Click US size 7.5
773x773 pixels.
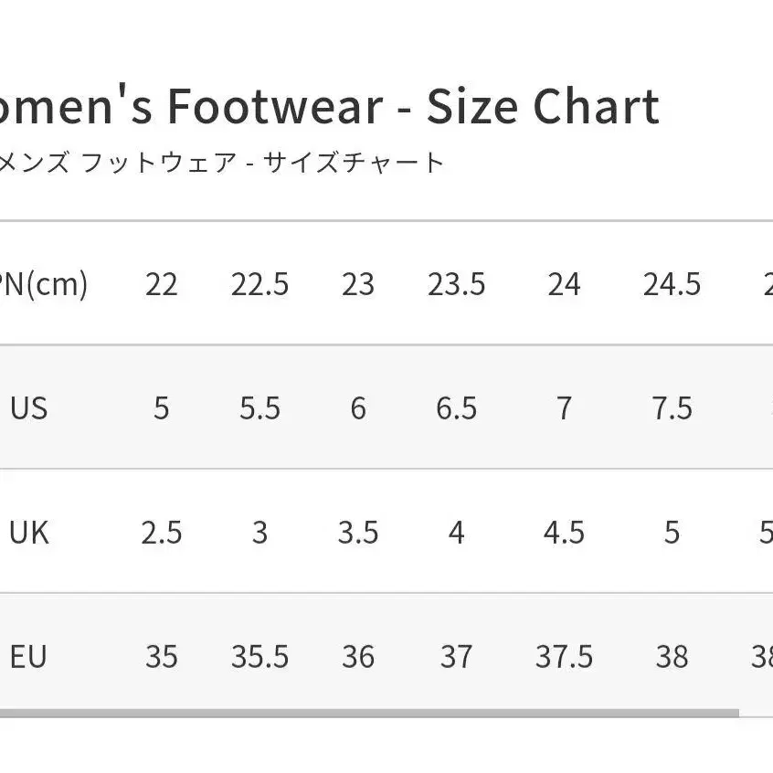point(672,408)
